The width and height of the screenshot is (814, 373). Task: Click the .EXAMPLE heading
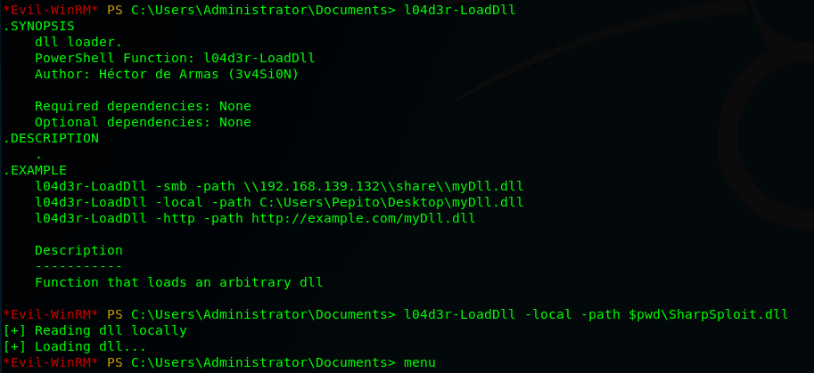pyautogui.click(x=36, y=170)
